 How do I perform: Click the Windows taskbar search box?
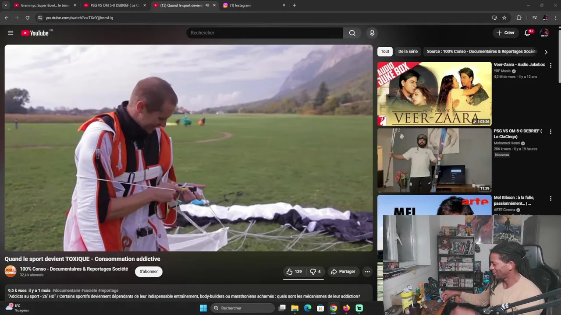(x=242, y=308)
